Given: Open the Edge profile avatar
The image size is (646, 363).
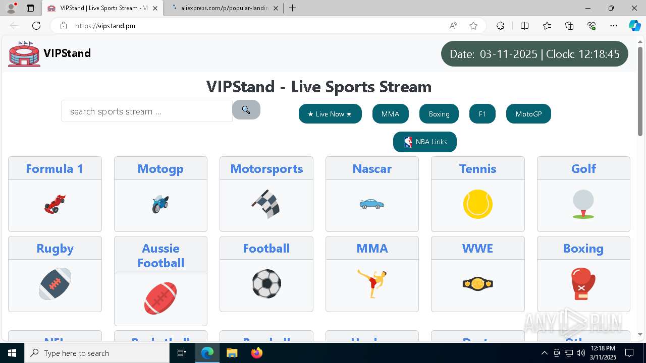Looking at the screenshot, I should 11,8.
